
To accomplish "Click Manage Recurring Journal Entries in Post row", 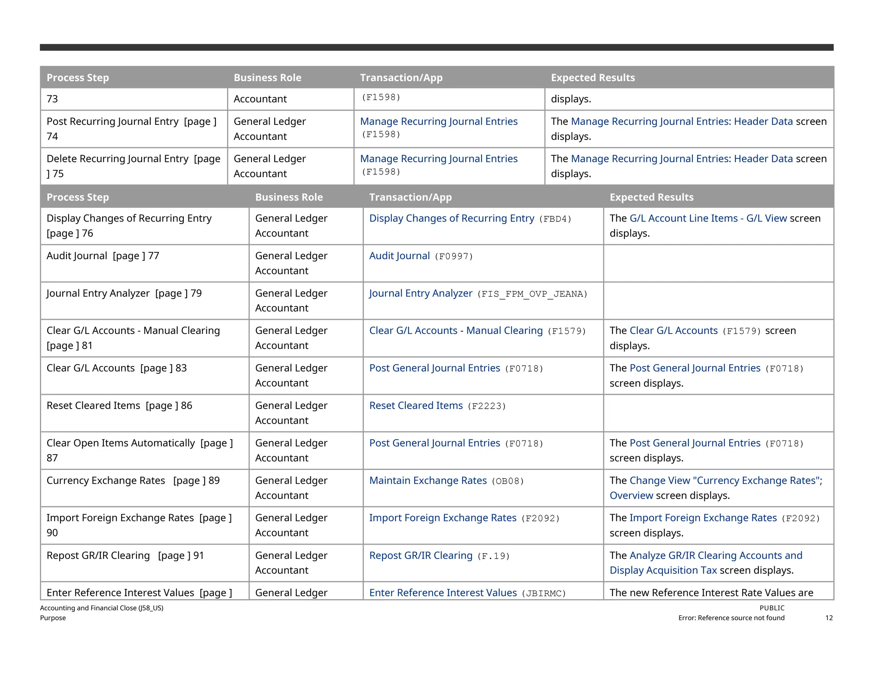I will (439, 122).
